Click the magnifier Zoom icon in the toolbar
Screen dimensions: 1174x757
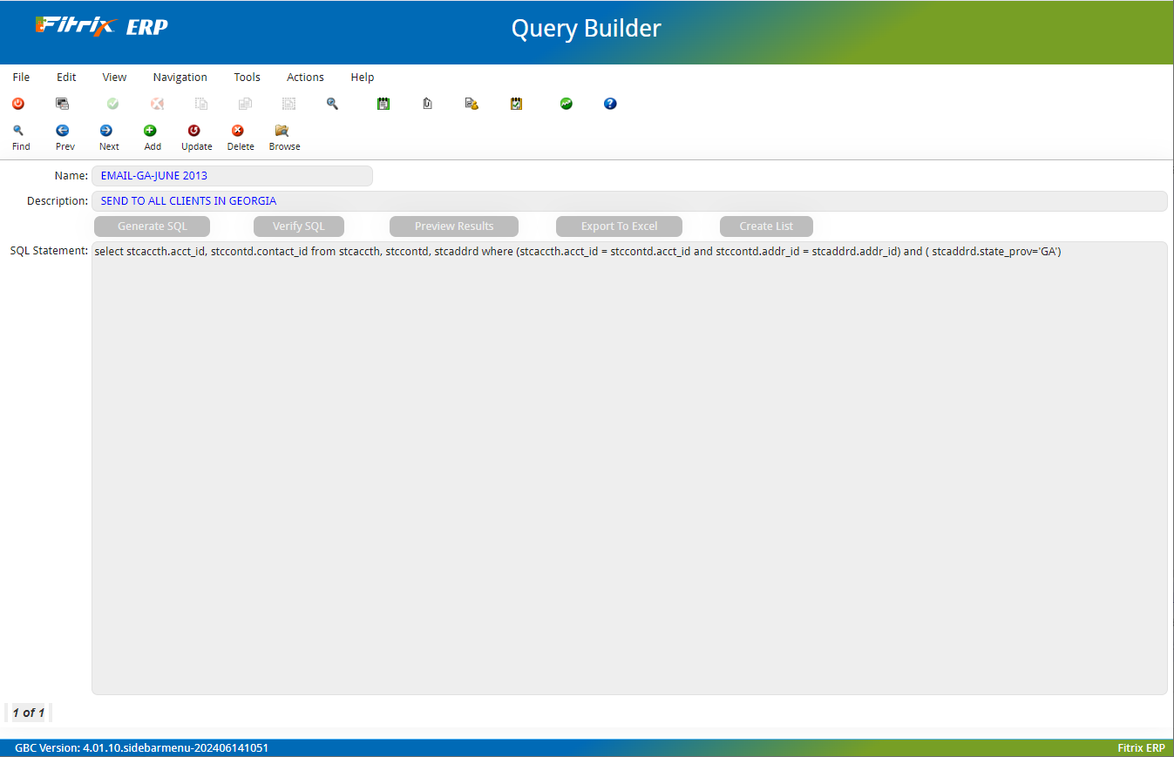332,104
